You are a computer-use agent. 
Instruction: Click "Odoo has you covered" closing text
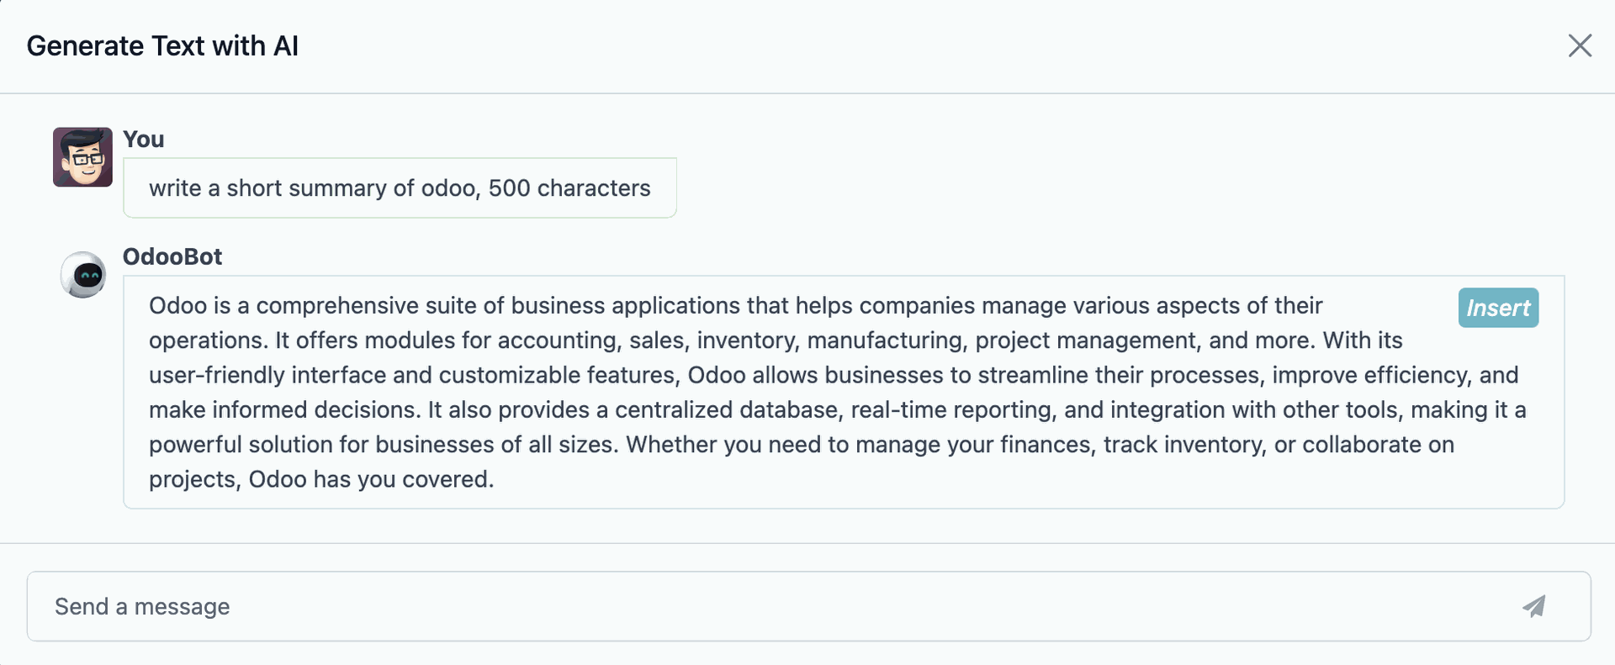pyautogui.click(x=371, y=480)
